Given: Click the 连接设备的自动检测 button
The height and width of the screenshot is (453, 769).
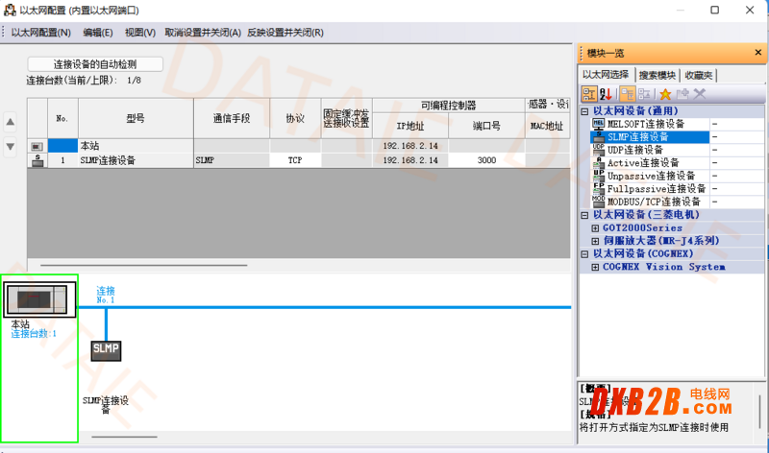Looking at the screenshot, I should point(95,64).
